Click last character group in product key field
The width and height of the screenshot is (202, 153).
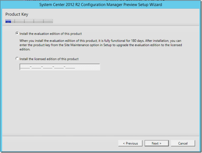[70, 67]
